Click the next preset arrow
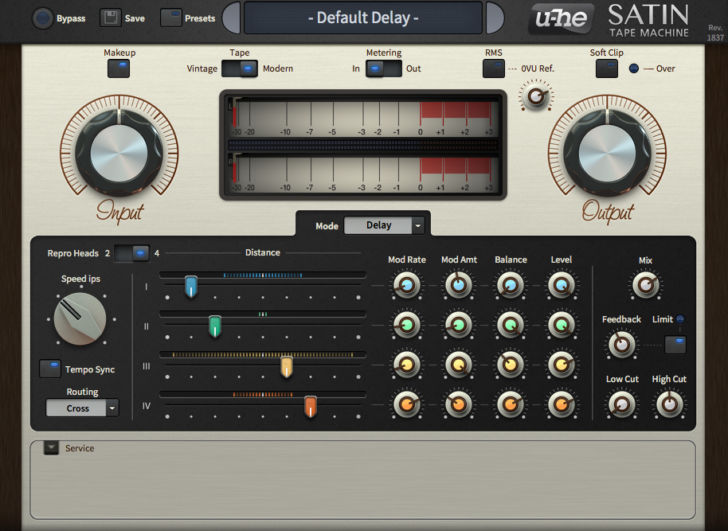This screenshot has height=531, width=728. pos(495,18)
